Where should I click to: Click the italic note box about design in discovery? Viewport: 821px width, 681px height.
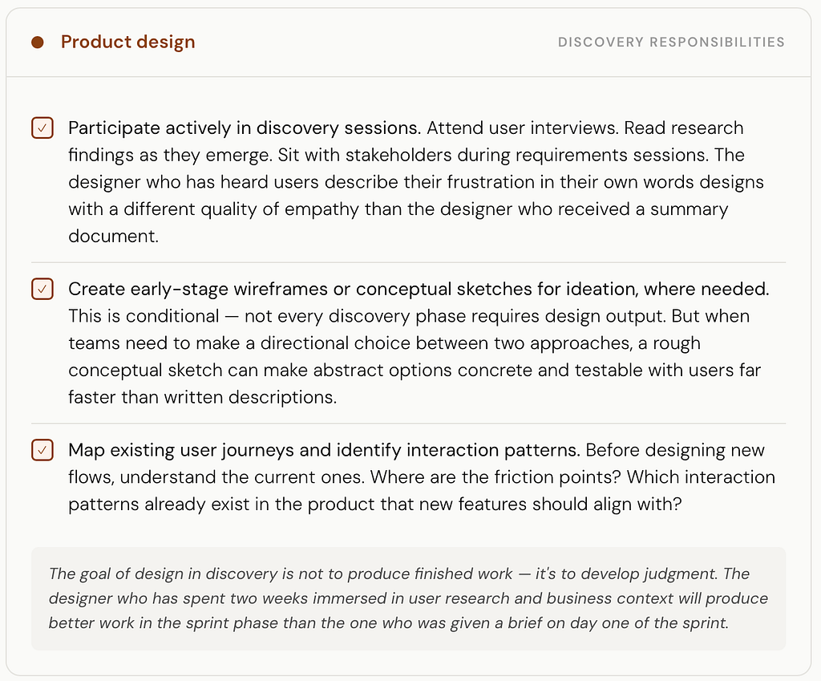coord(408,598)
